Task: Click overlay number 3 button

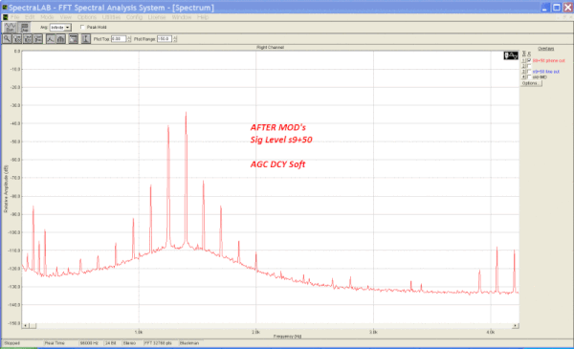Action: point(523,72)
